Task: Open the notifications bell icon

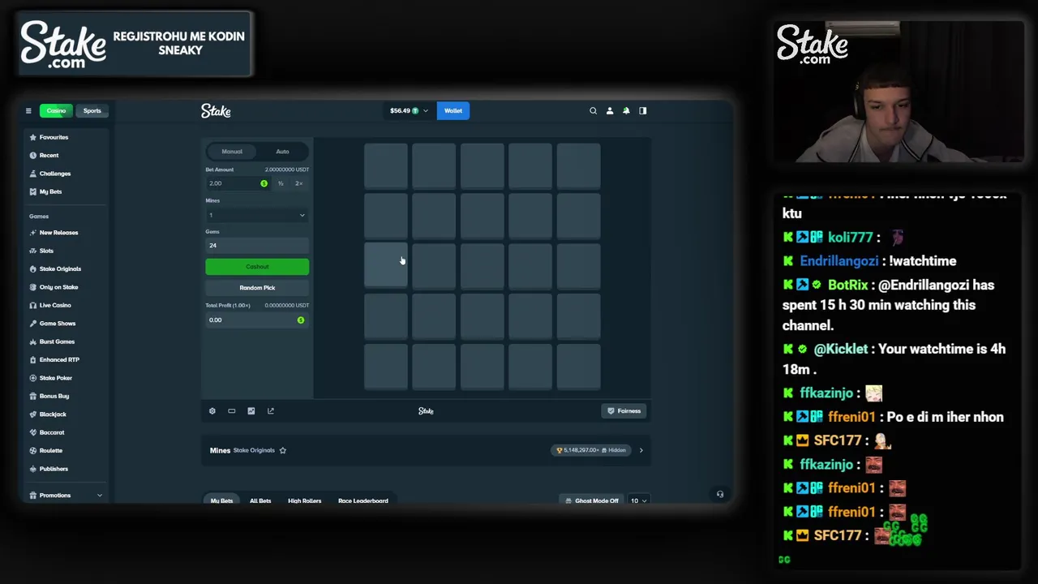Action: (626, 111)
